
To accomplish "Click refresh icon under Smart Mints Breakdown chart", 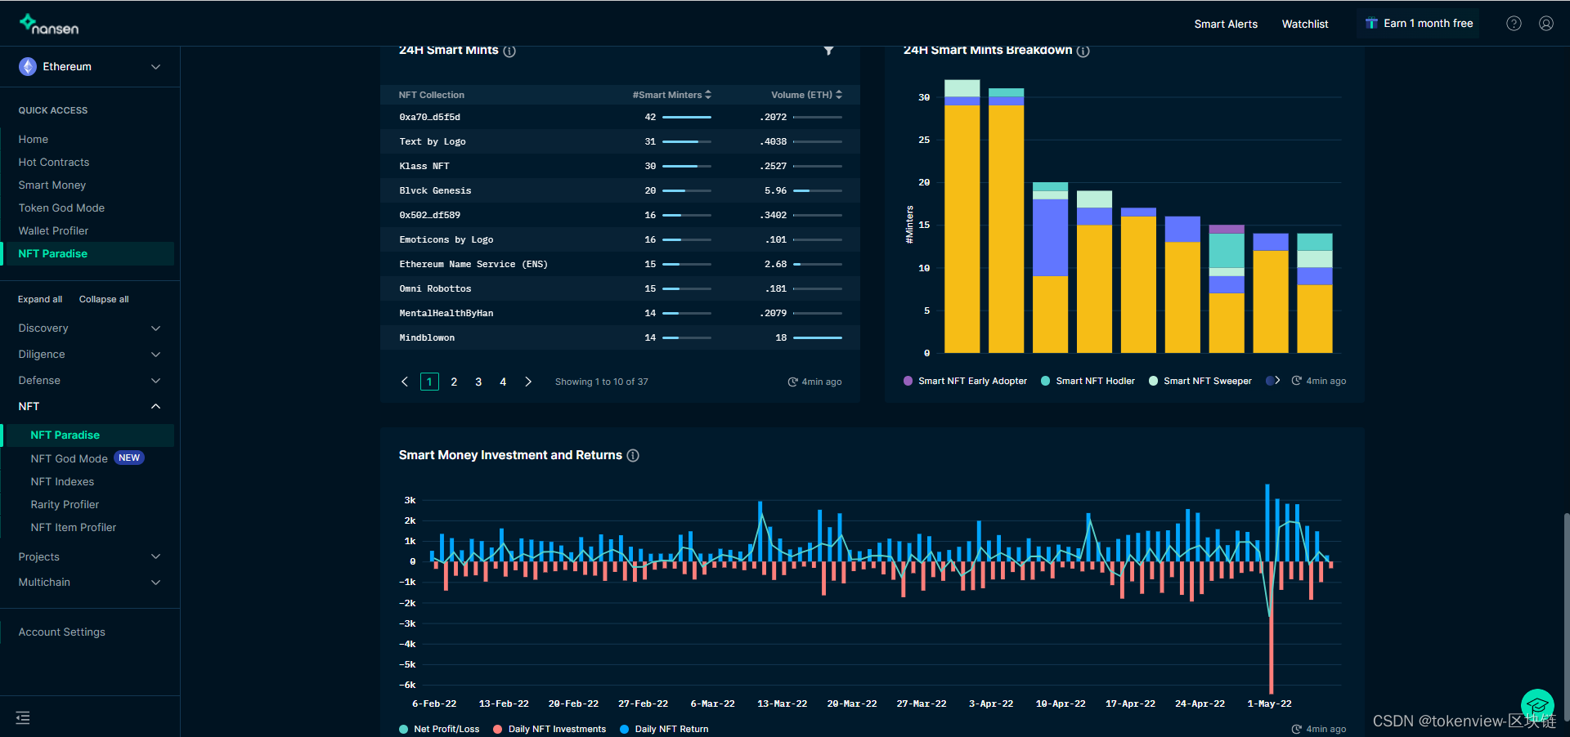I will coord(1296,381).
